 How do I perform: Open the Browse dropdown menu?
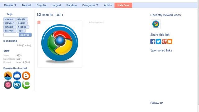[10, 5]
